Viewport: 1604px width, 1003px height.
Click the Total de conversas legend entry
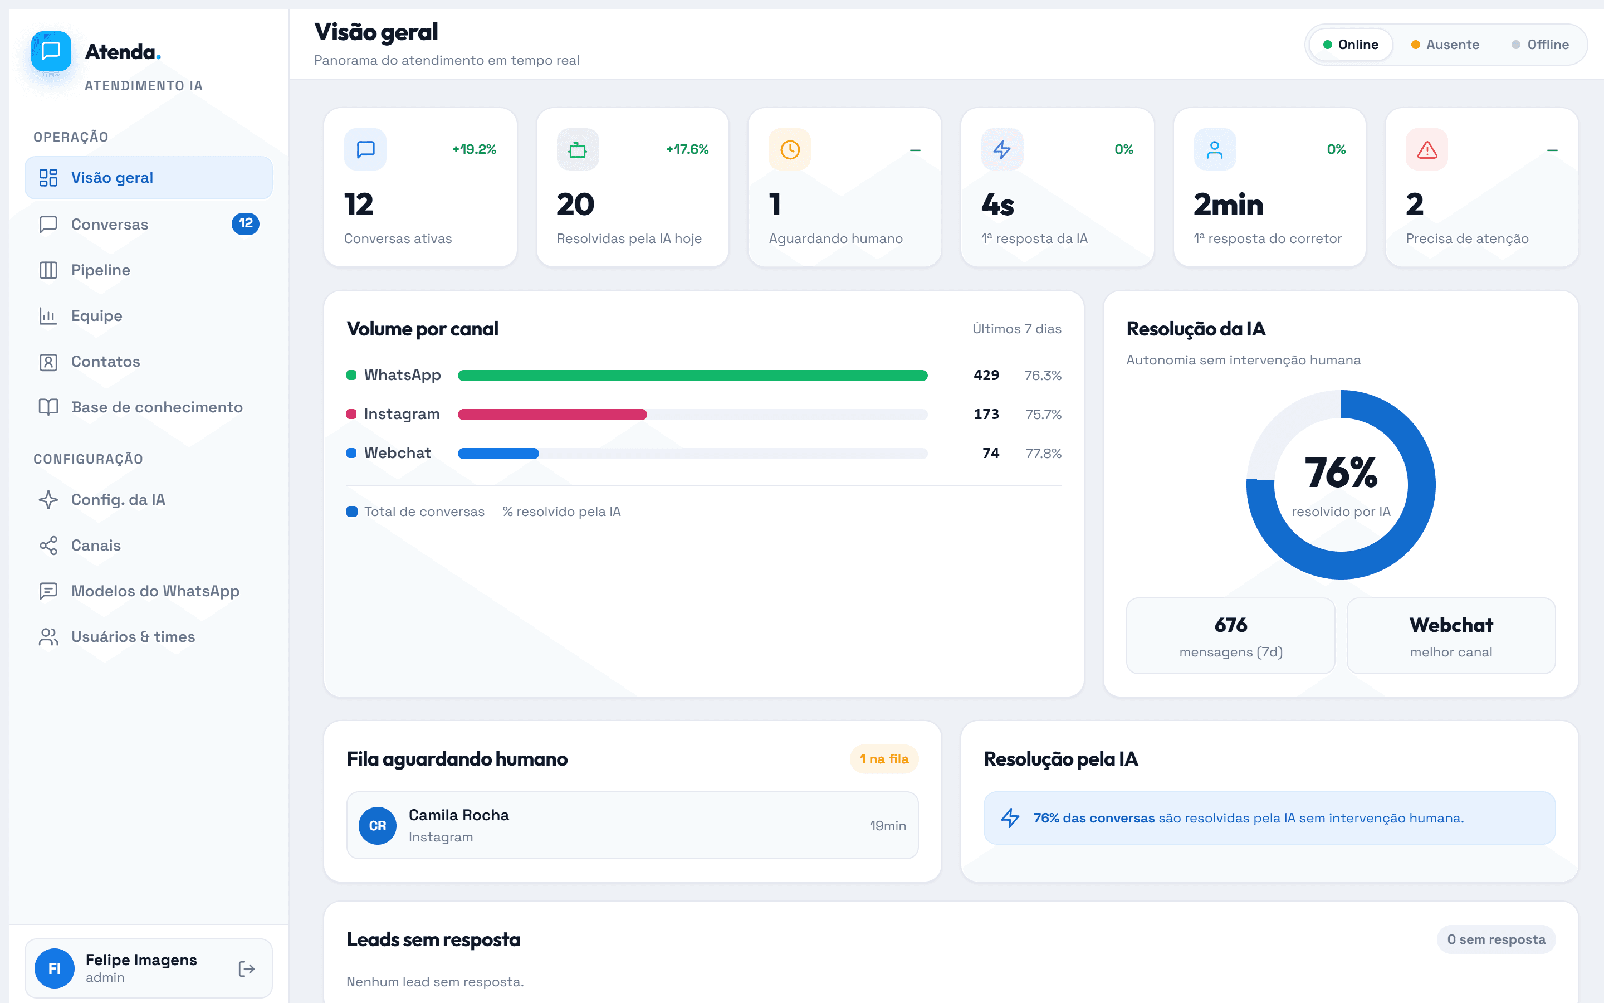[x=415, y=512]
